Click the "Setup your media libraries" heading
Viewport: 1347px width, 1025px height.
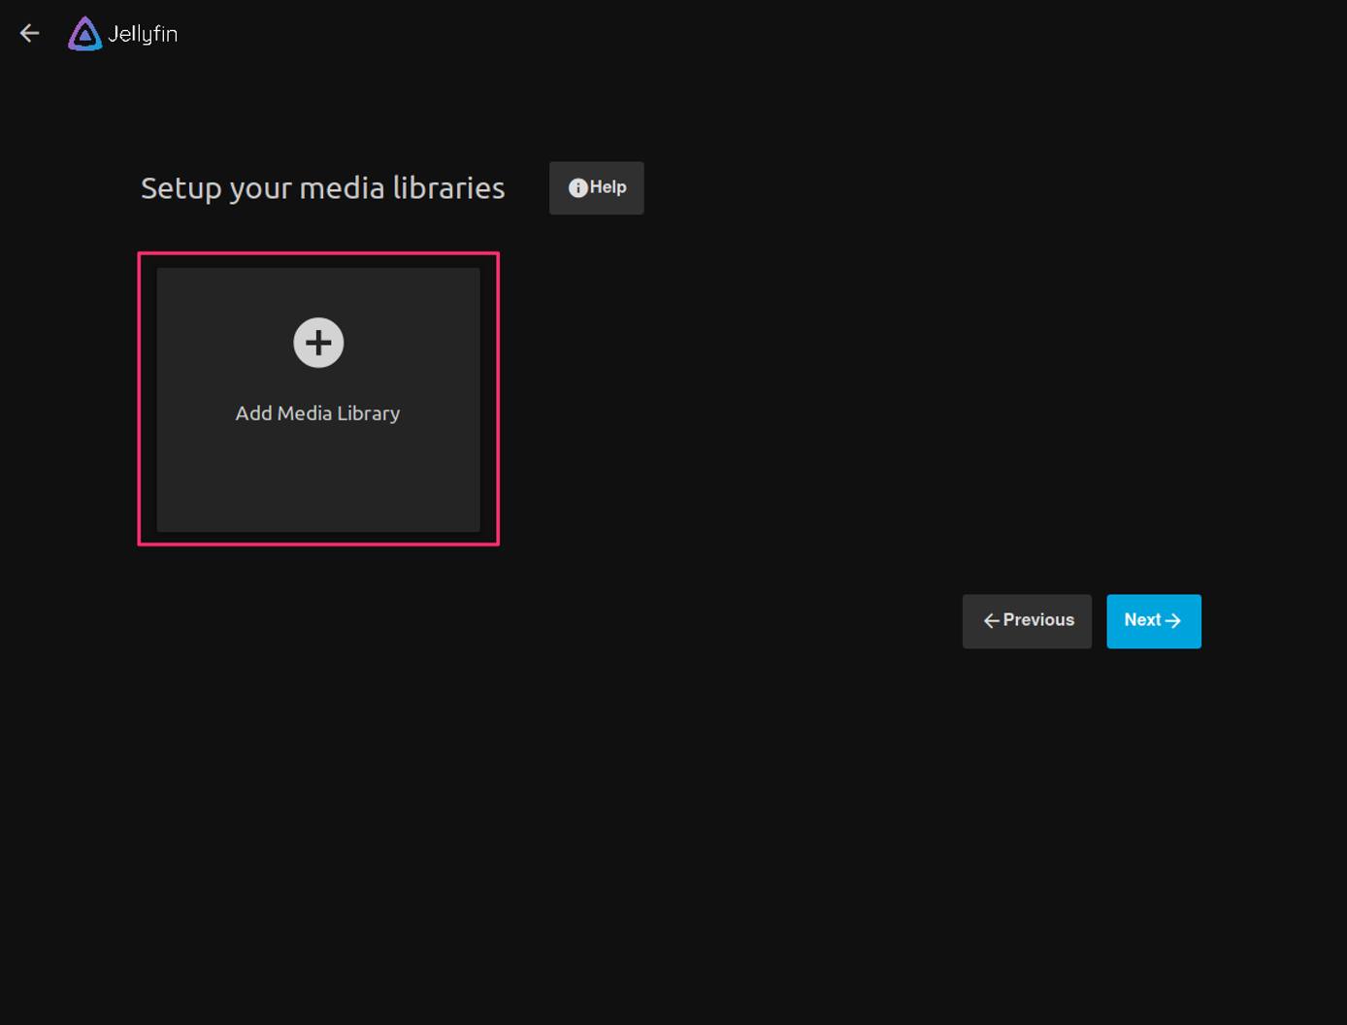(x=322, y=188)
